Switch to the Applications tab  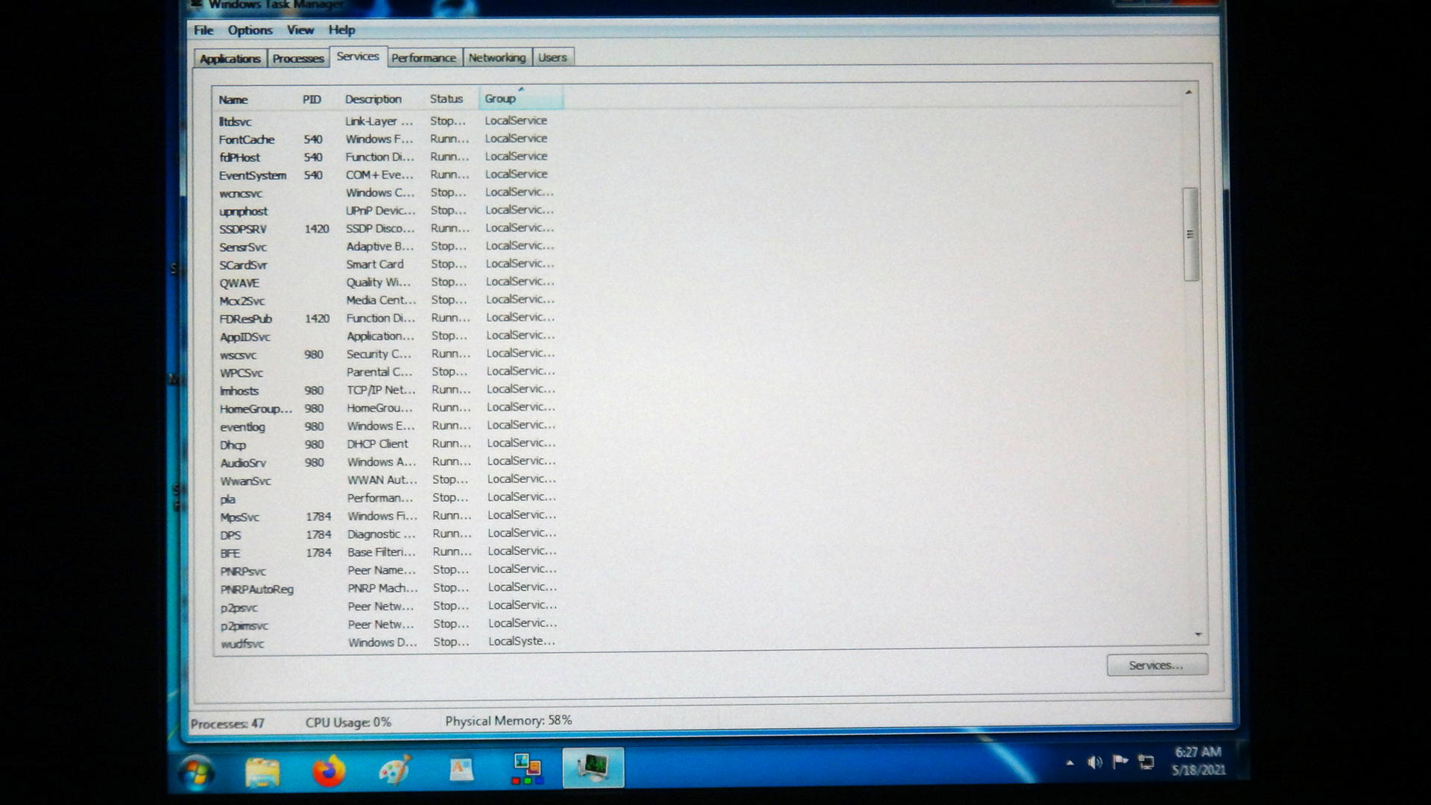[x=230, y=59]
